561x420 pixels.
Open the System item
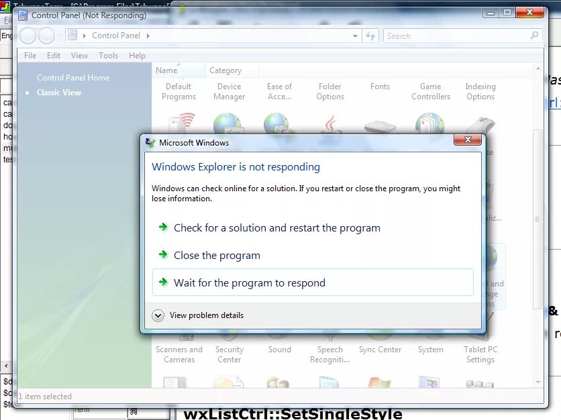pos(430,349)
